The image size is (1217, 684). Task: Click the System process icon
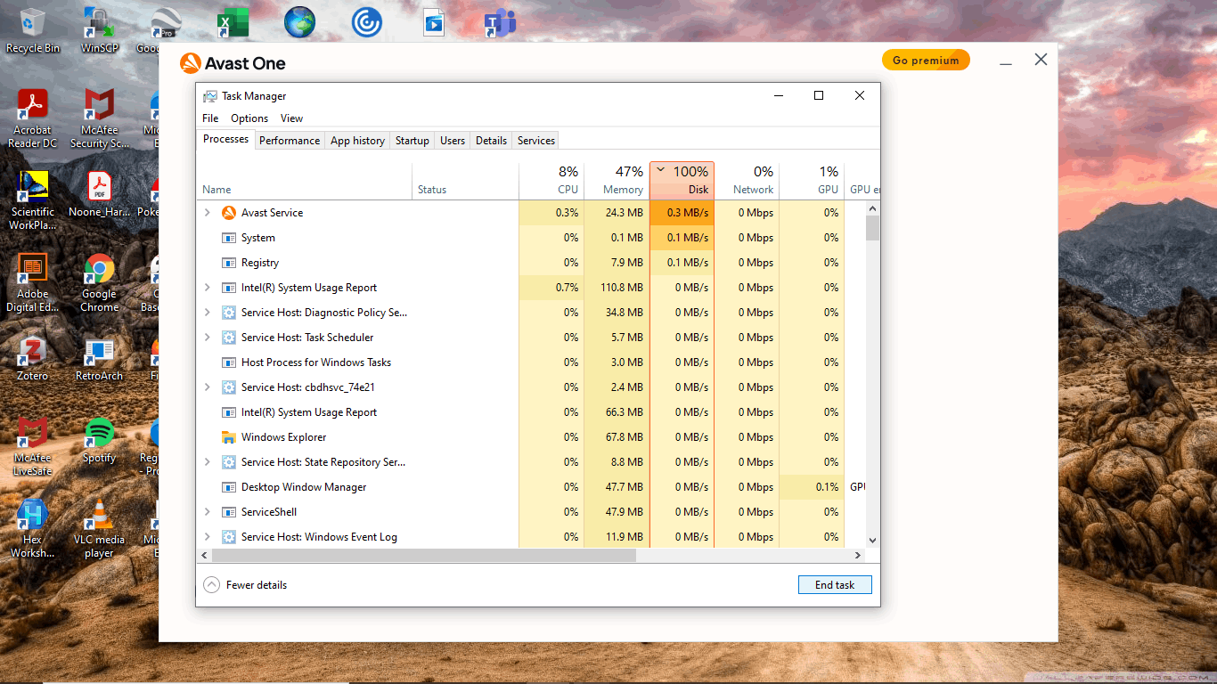point(228,238)
